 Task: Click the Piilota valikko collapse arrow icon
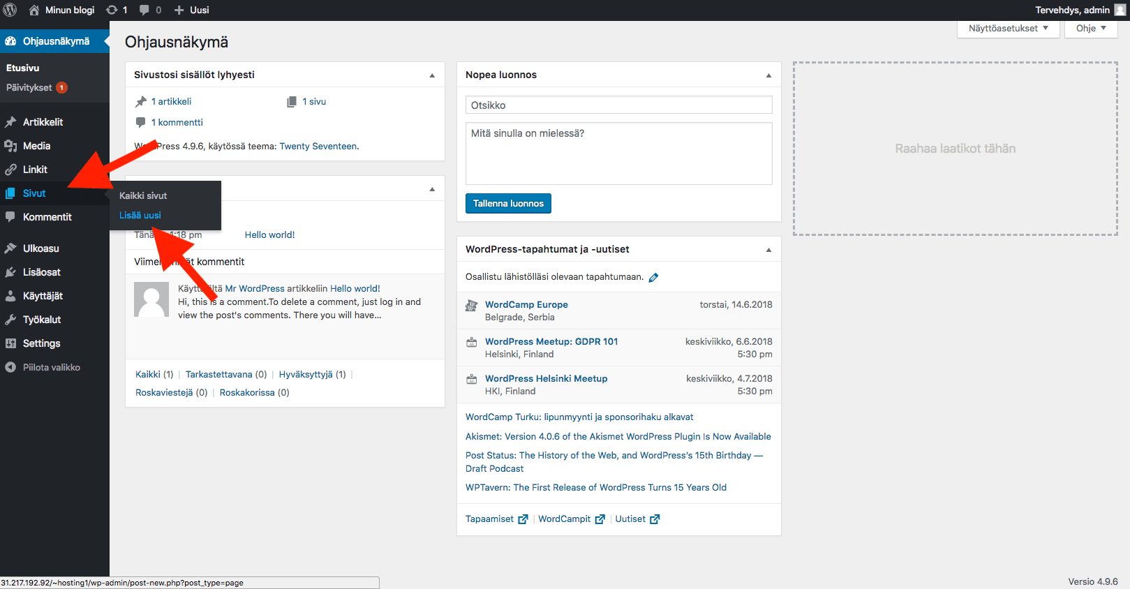point(10,367)
